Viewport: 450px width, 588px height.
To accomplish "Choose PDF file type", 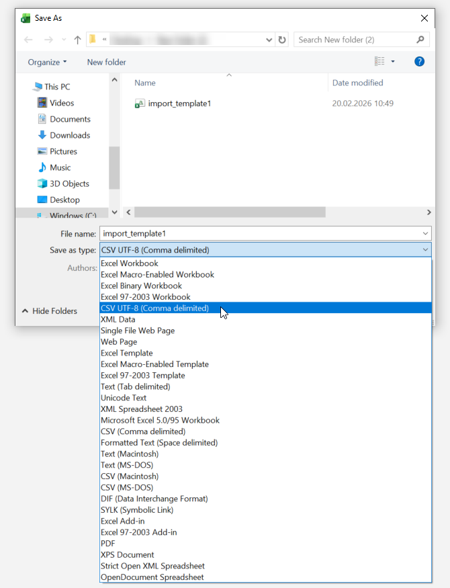I will click(x=266, y=544).
